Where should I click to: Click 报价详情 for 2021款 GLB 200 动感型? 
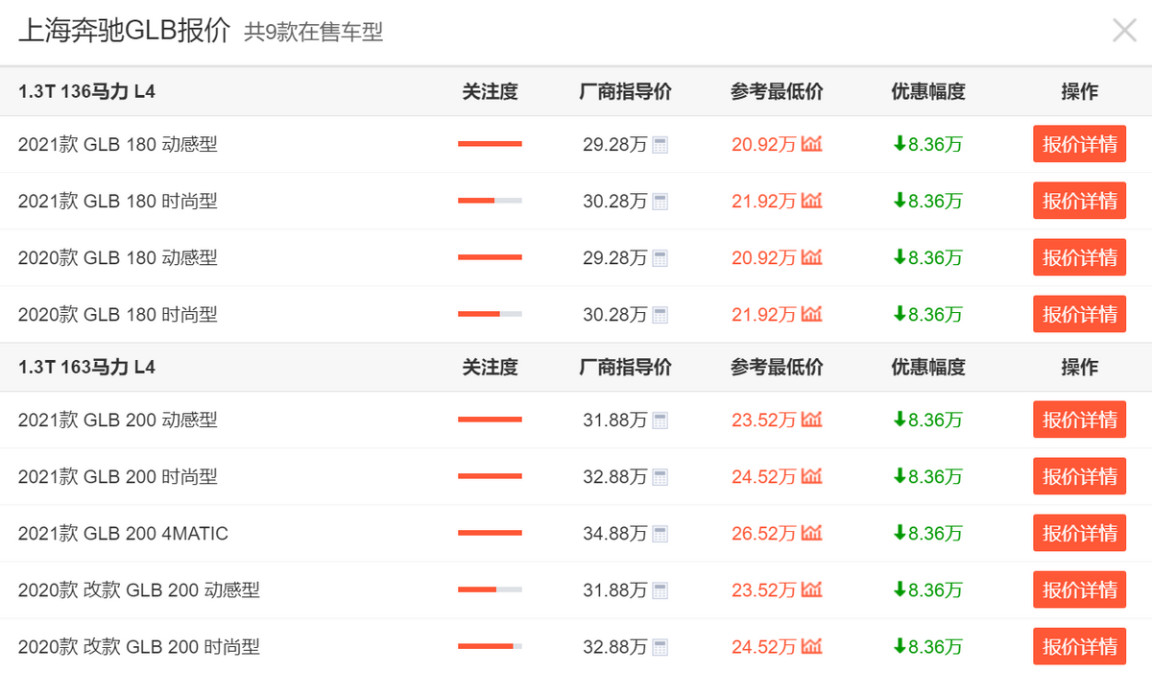tap(1080, 421)
